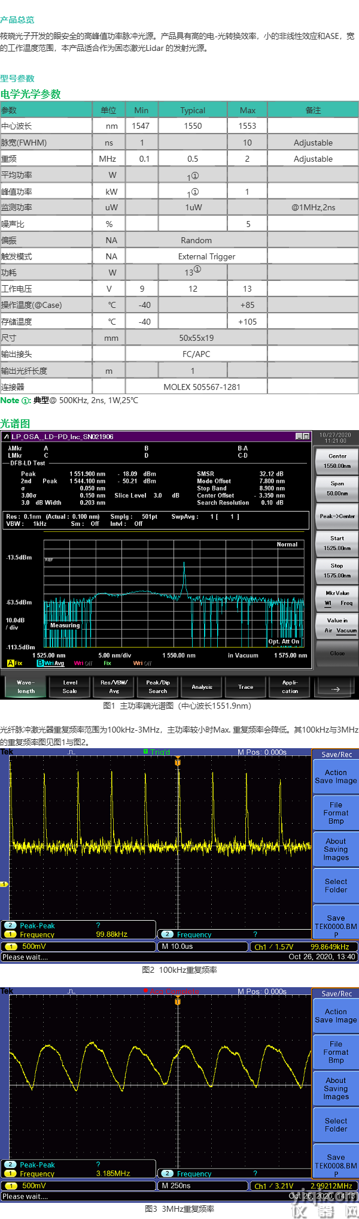Click Action Save Image on 3MHz scope
Image resolution: width=359 pixels, height=1219 pixels.
336,1015
